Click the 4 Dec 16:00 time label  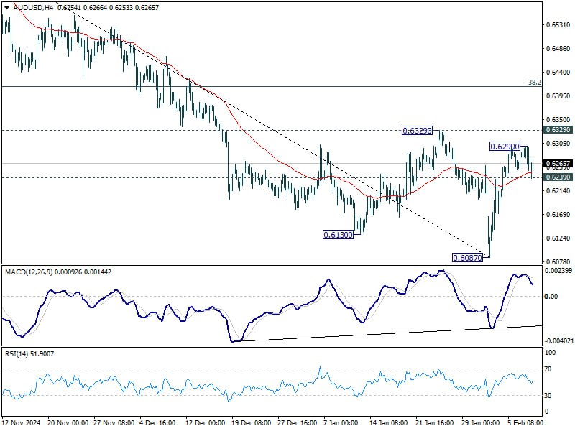(x=158, y=423)
